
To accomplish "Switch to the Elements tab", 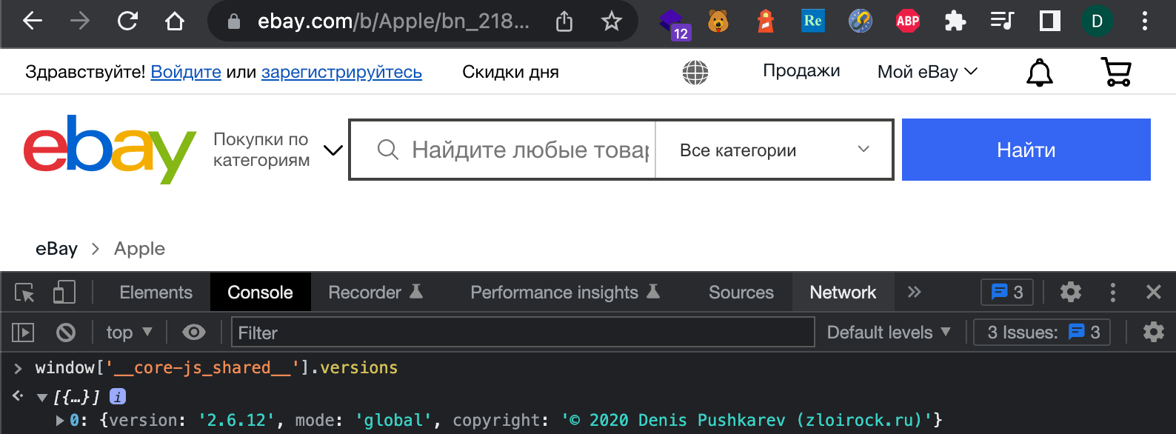I will [156, 293].
